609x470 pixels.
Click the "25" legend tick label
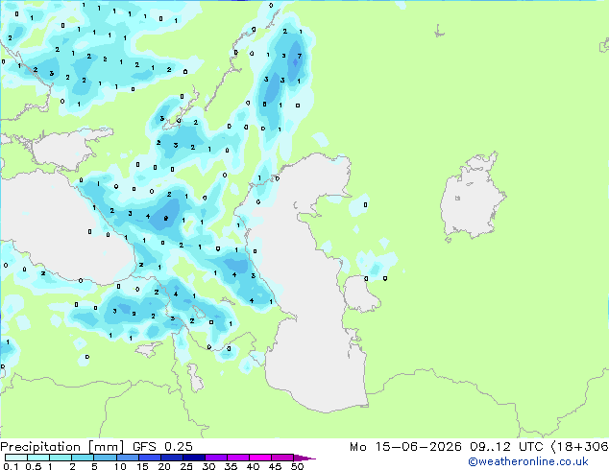pyautogui.click(x=186, y=466)
